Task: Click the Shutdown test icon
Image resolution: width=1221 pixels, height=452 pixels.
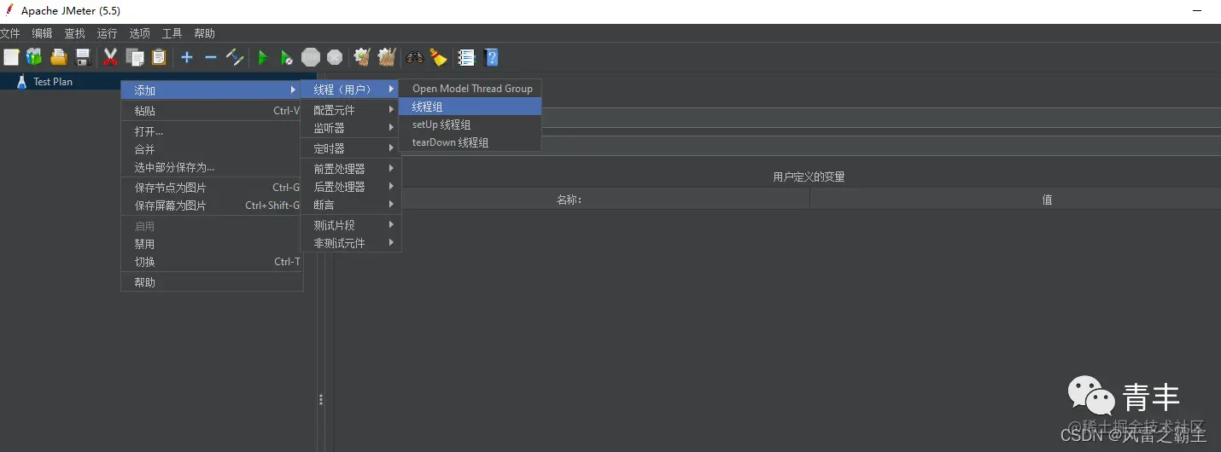Action: pyautogui.click(x=335, y=57)
